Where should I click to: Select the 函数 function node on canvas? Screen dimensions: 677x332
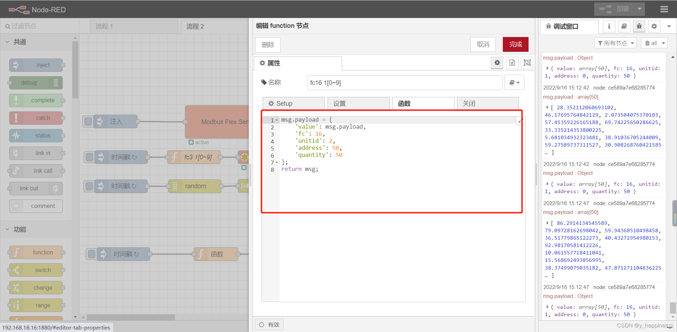(x=216, y=254)
